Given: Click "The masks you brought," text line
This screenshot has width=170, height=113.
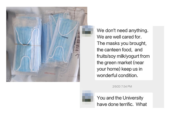Looking at the screenshot, I should pos(122,43).
